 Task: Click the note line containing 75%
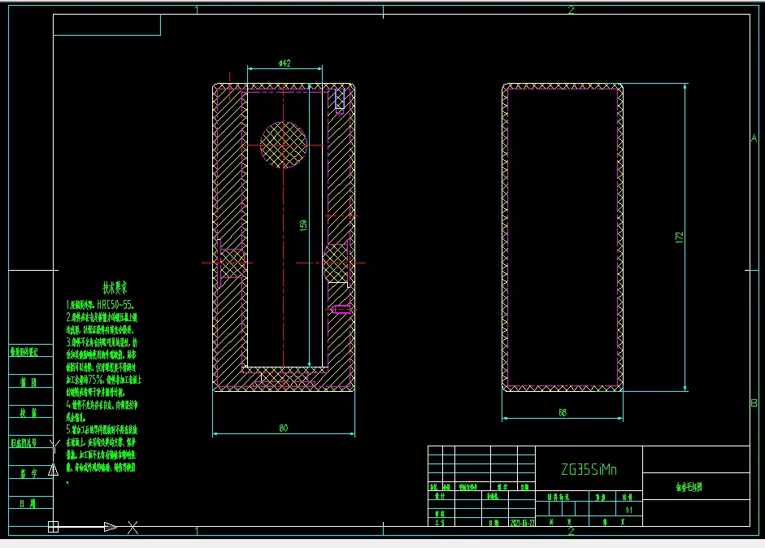pos(104,380)
